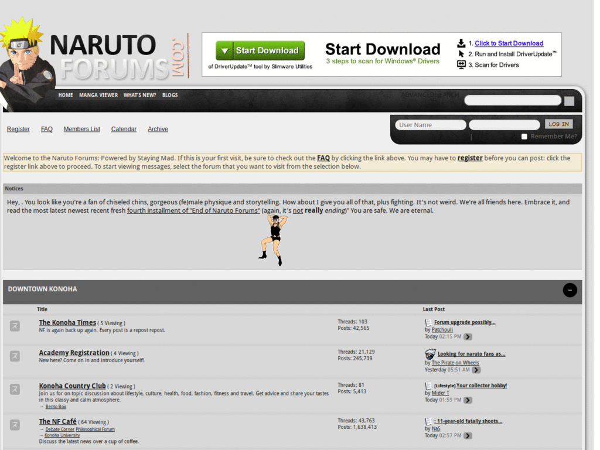The image size is (600, 450).
Task: Go to last post in Forum upgrade thread
Action: coord(468,337)
